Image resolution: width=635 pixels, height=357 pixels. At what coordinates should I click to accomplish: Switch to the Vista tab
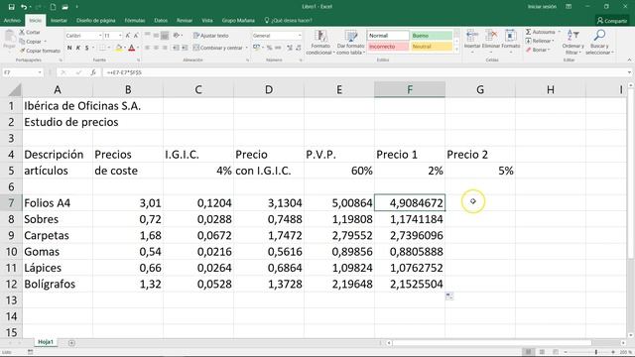click(207, 20)
